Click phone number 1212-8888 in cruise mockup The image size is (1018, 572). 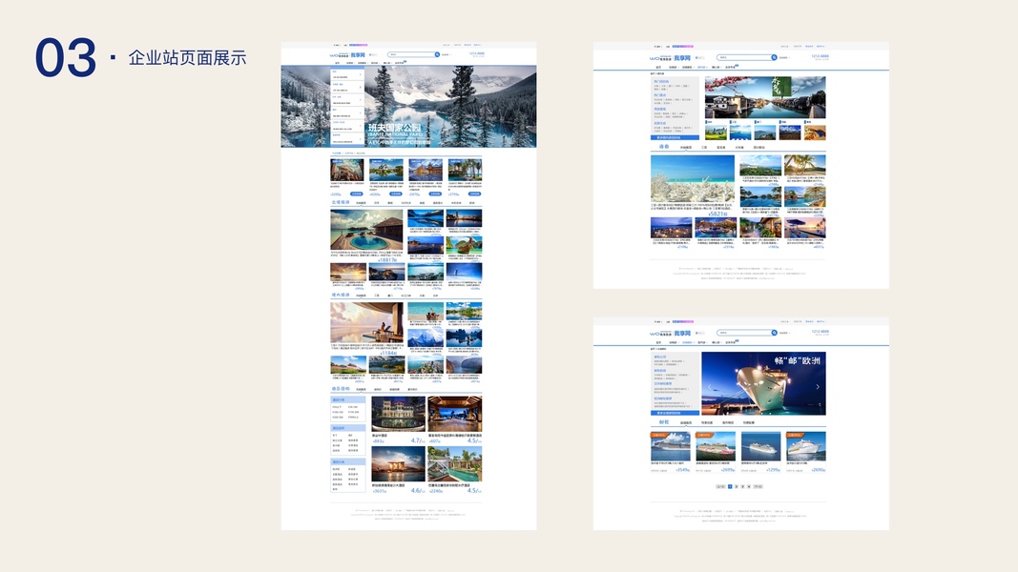pyautogui.click(x=820, y=332)
